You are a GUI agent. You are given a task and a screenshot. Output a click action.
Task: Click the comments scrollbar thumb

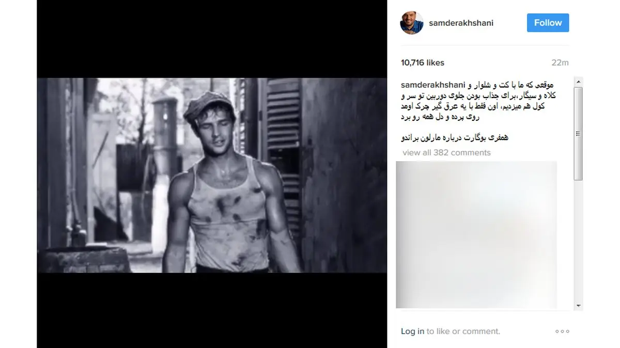pyautogui.click(x=579, y=133)
